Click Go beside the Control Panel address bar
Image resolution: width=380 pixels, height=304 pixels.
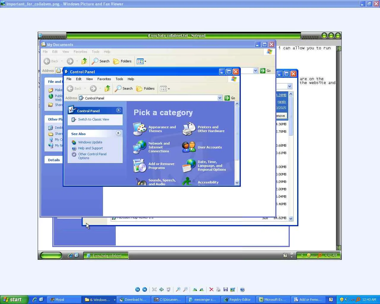click(x=230, y=98)
